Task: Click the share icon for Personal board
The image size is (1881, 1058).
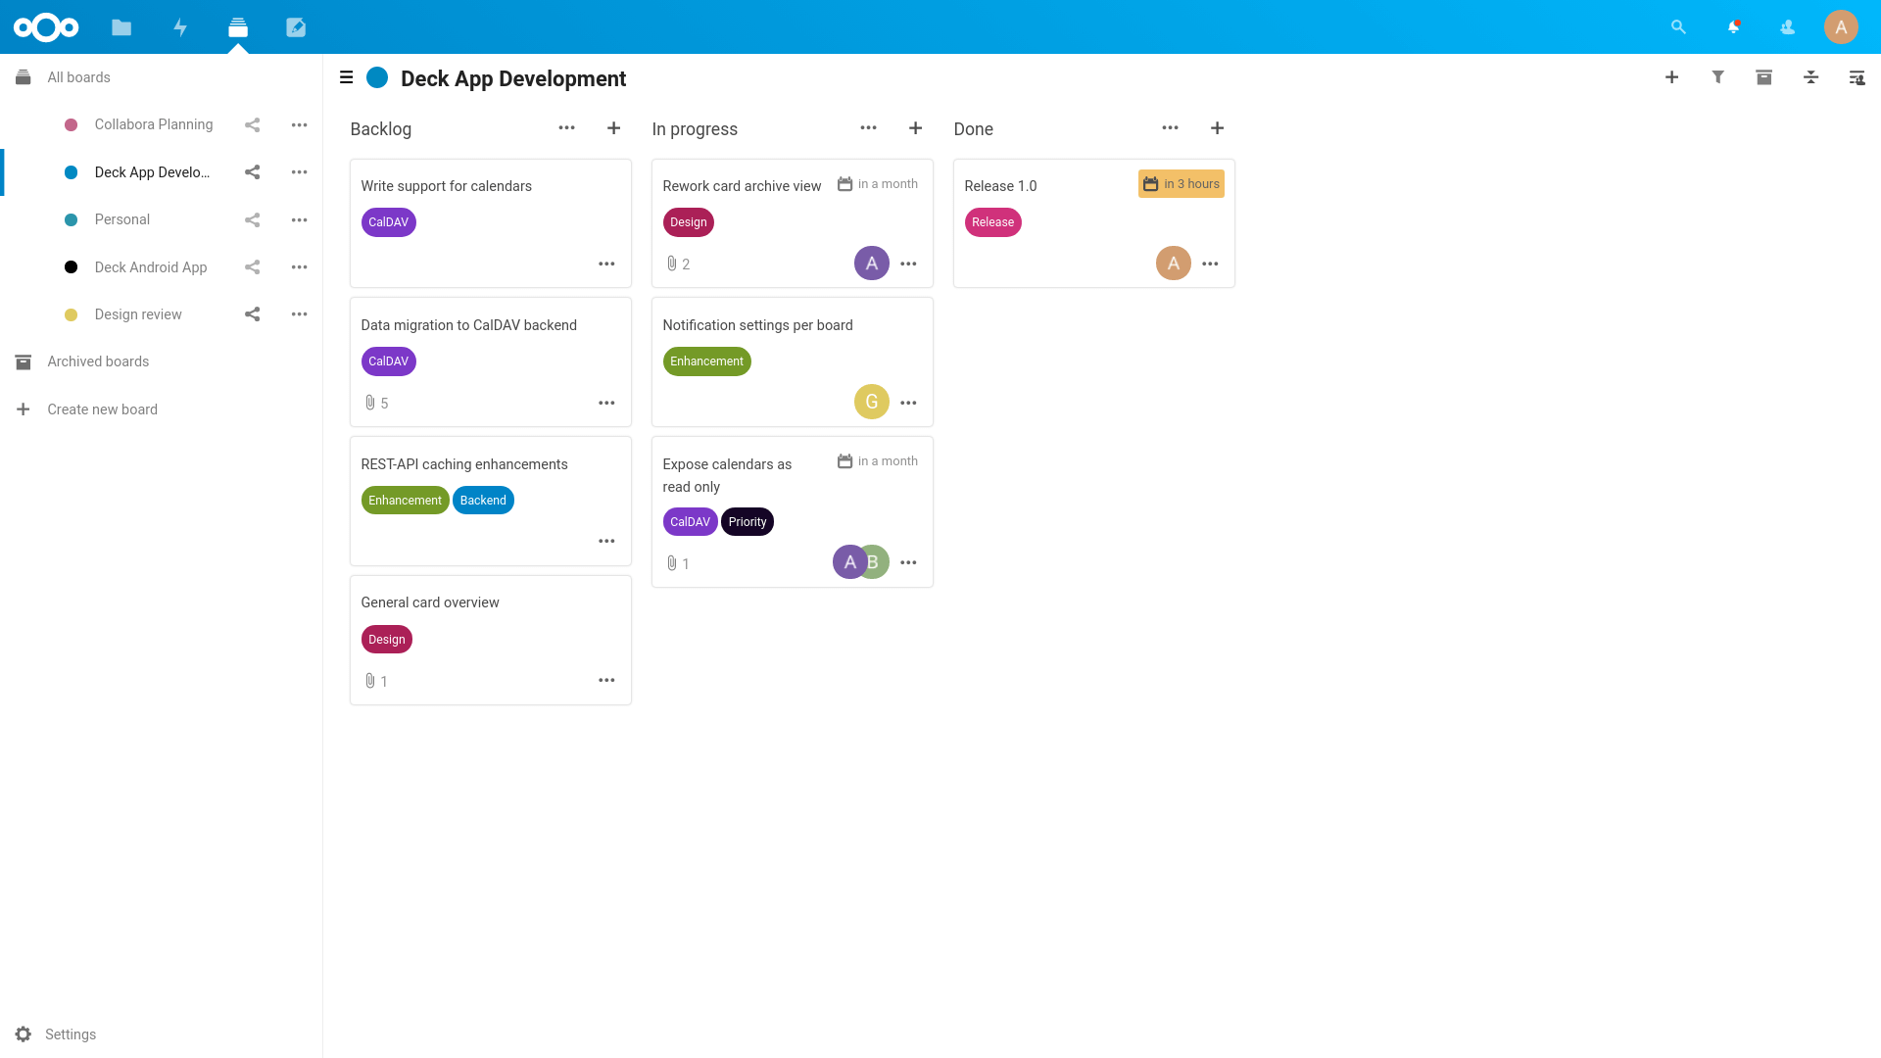Action: tap(252, 219)
